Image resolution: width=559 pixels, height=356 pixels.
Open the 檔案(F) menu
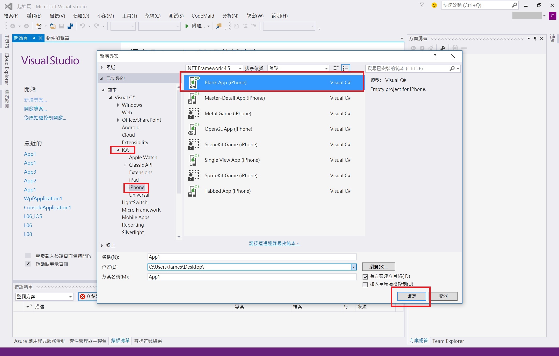[11, 16]
